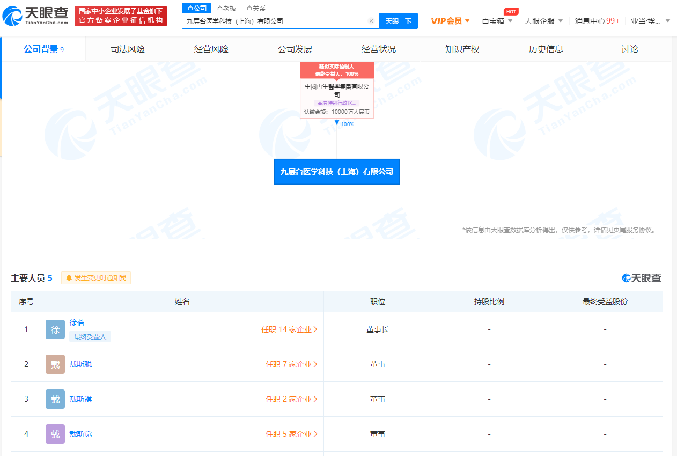Click the 天眼一下 search button
This screenshot has height=456, width=677.
coord(399,21)
